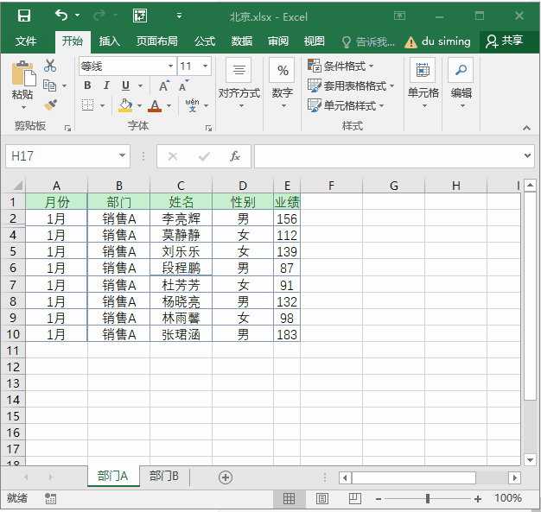This screenshot has height=512, width=541.
Task: Undo the last action
Action: (x=61, y=16)
